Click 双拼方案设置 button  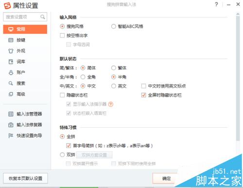click(94, 155)
